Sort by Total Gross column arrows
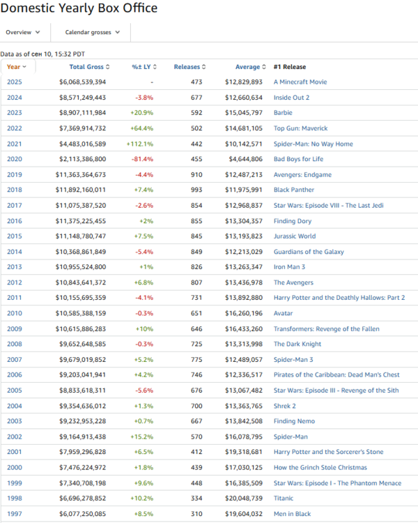Viewport: 418px width, 523px height. [x=108, y=67]
